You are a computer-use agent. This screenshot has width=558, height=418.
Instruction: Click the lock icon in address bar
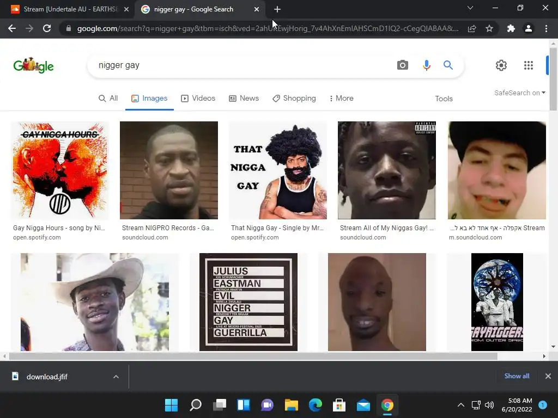coord(69,28)
